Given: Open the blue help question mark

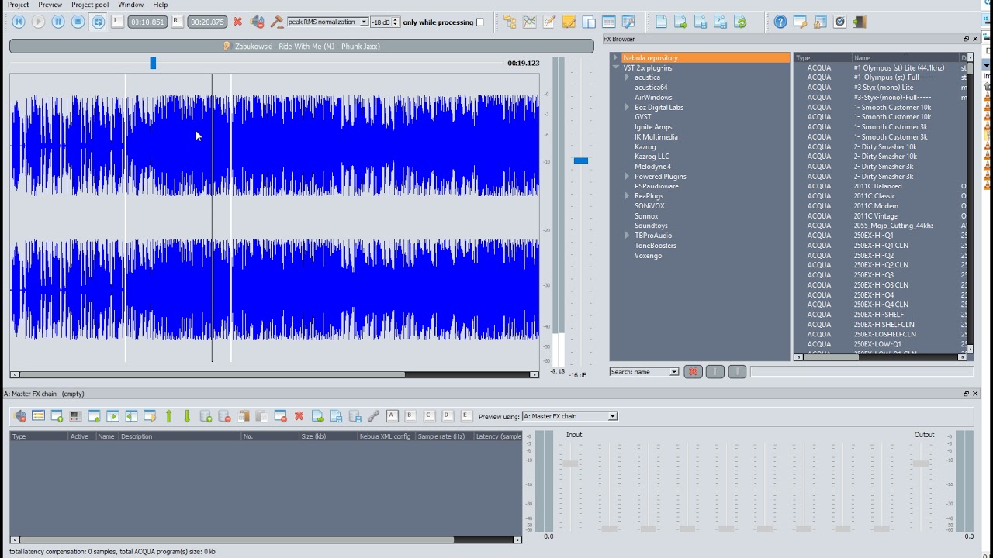Looking at the screenshot, I should 780,22.
